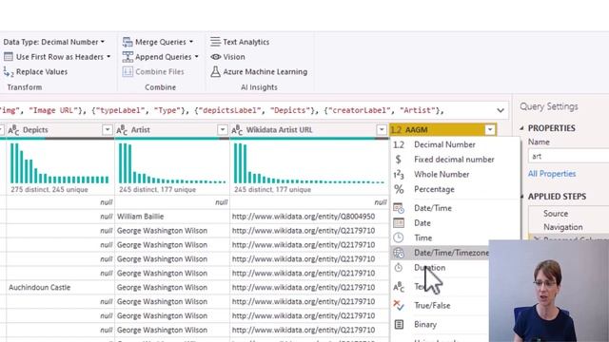Image resolution: width=609 pixels, height=342 pixels.
Task: Click the Duration stopwatch icon
Action: pos(399,268)
